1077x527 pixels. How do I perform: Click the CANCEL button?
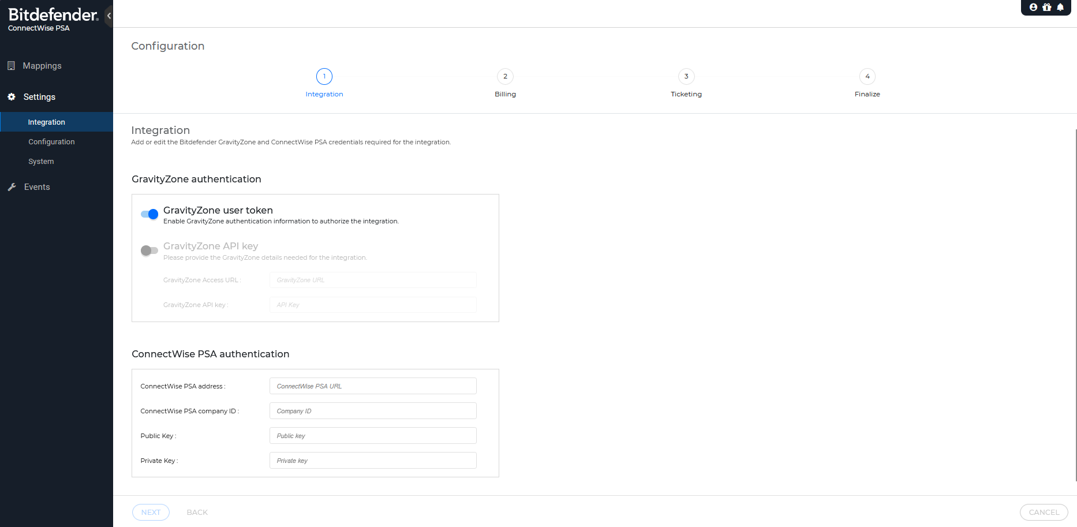(1044, 512)
